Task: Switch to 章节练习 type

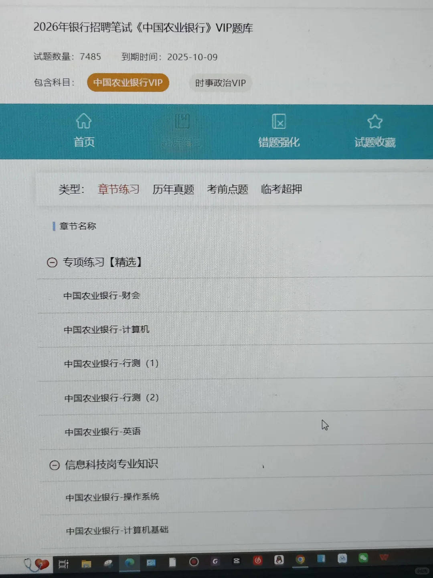Action: pos(119,189)
